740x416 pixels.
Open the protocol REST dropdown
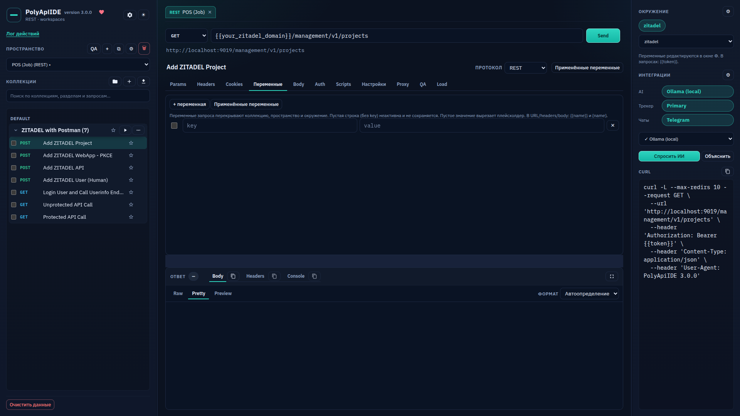point(526,68)
